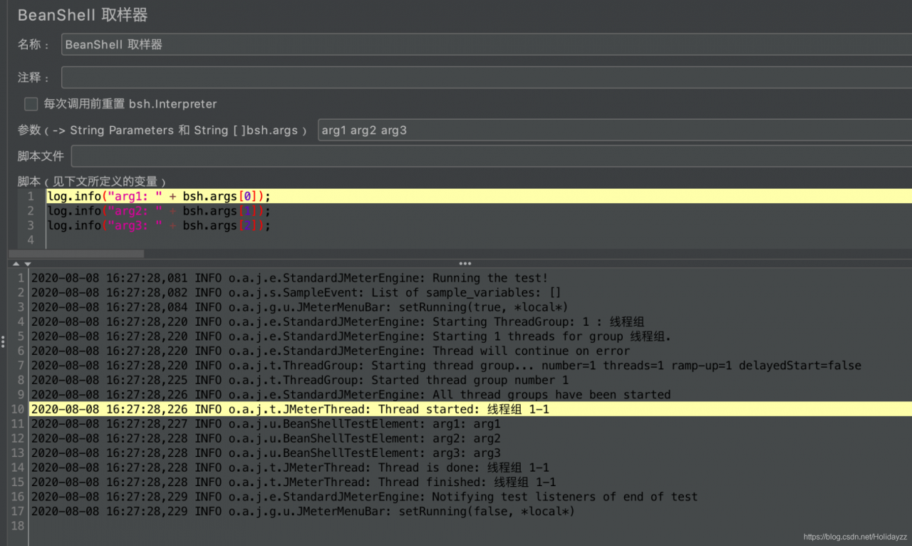Screen dimensions: 912x546
Task: Click the vertical divider grip on left edge
Action: (x=3, y=341)
